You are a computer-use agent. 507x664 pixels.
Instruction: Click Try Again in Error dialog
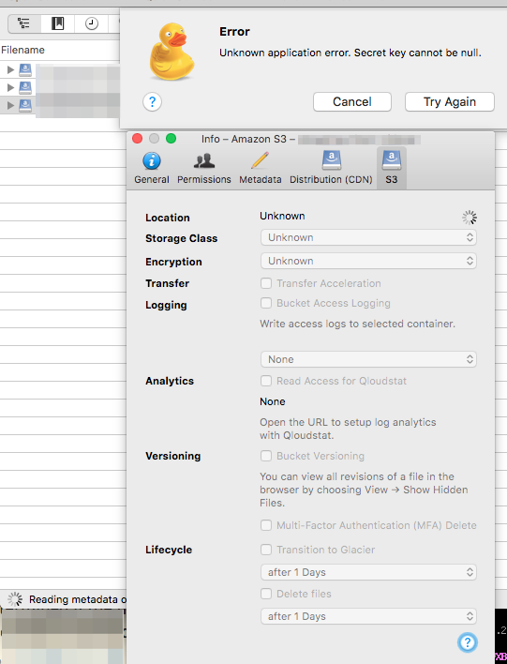[450, 101]
